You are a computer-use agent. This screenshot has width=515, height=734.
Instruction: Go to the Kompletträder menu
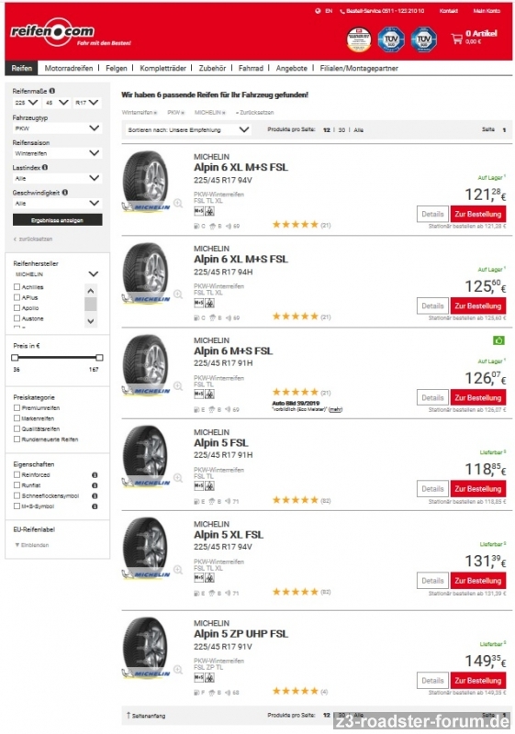coord(162,68)
